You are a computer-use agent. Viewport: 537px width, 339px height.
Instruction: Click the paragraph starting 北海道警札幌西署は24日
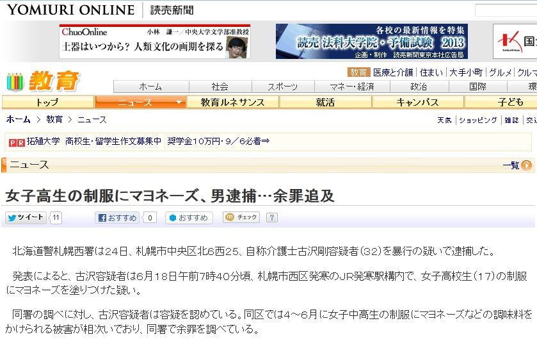(254, 251)
